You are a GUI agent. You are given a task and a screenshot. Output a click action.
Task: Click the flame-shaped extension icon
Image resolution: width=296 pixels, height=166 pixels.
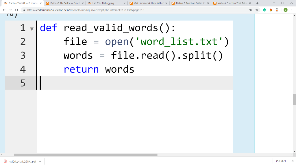(x=271, y=10)
